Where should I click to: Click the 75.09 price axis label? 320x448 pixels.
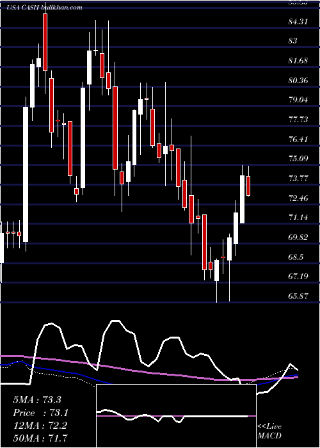298,159
